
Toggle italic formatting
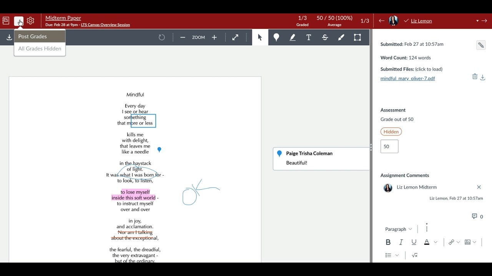(401, 242)
